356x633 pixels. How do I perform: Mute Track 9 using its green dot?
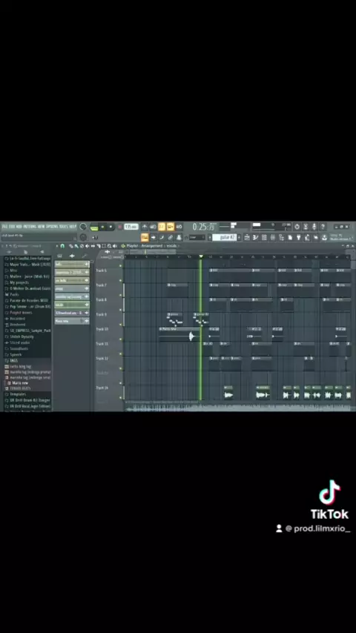pos(120,310)
